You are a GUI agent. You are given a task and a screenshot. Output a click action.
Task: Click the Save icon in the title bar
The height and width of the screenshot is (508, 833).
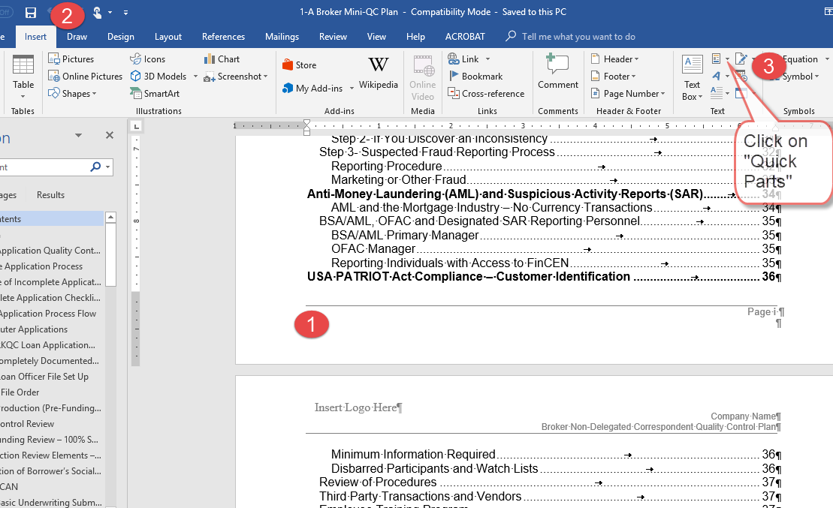click(x=31, y=13)
